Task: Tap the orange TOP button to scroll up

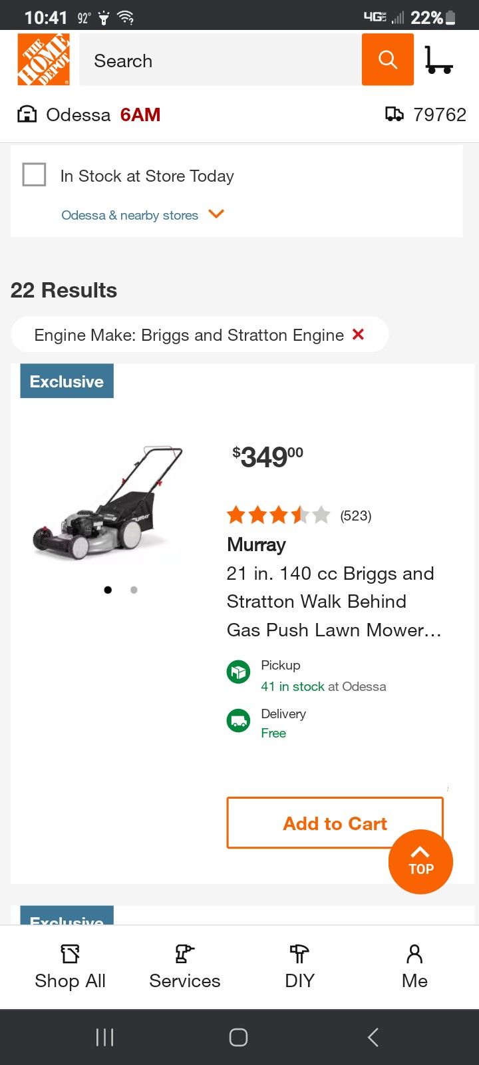Action: coord(420,861)
